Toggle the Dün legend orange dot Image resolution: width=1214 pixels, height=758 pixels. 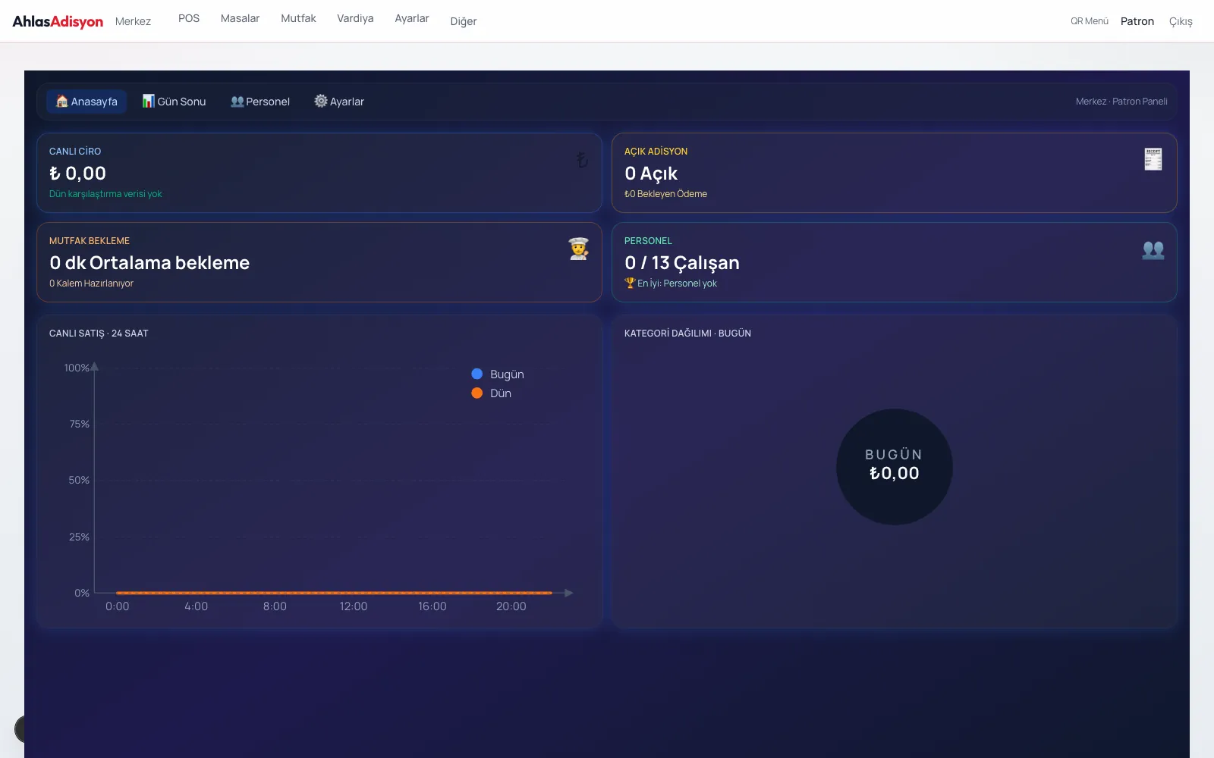point(477,393)
